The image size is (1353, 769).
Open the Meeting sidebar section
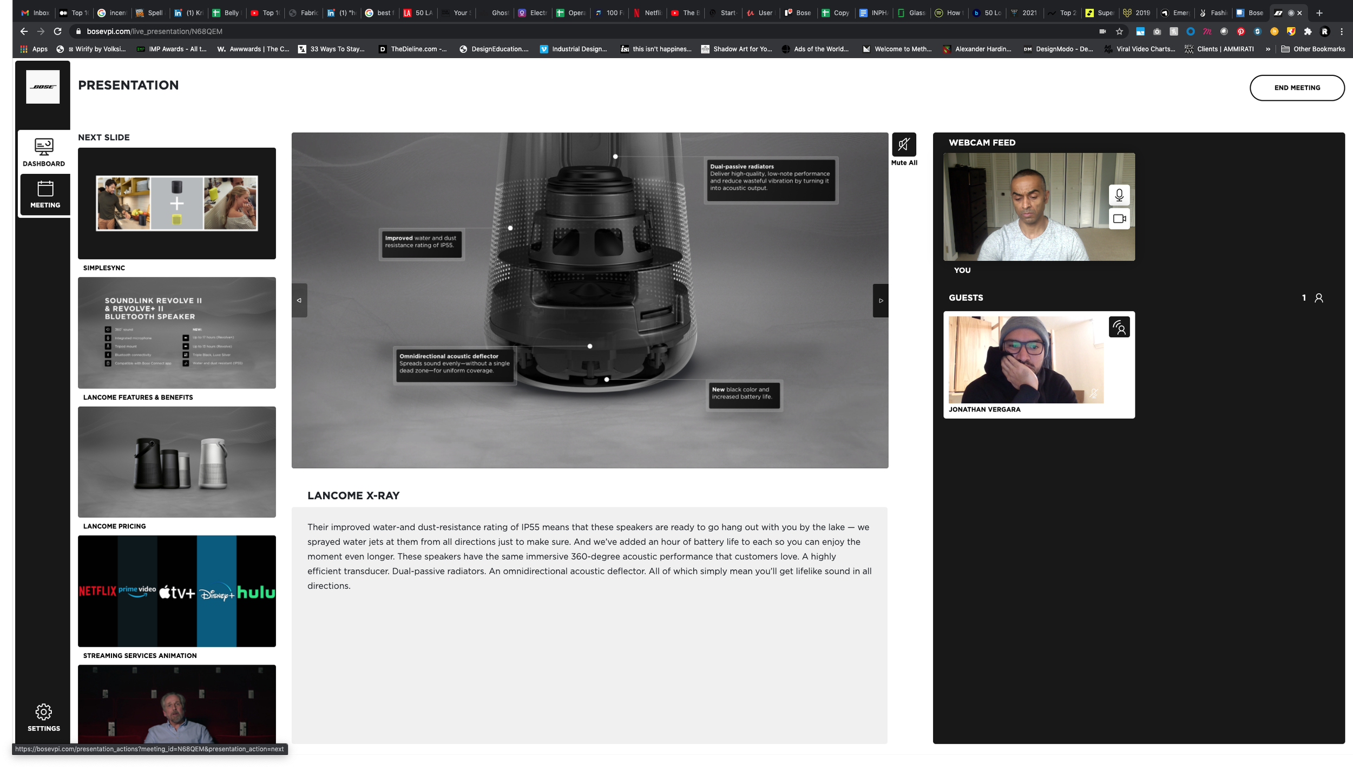point(45,194)
